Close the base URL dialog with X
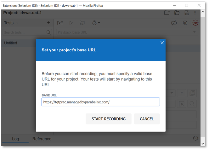The width and height of the screenshot is (209, 150). click(162, 43)
